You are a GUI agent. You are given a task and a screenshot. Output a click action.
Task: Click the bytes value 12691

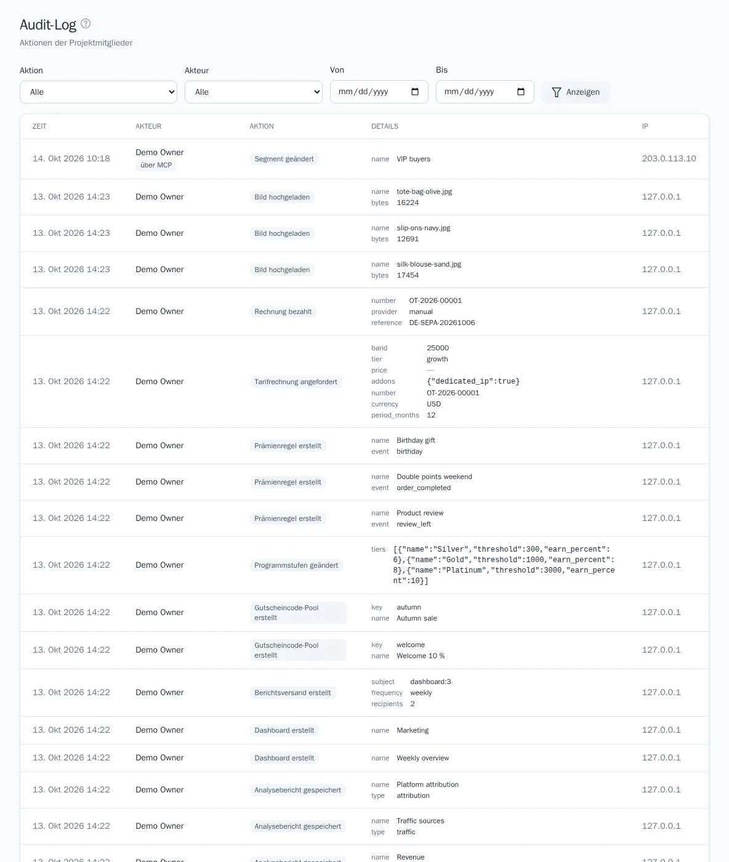click(x=408, y=239)
